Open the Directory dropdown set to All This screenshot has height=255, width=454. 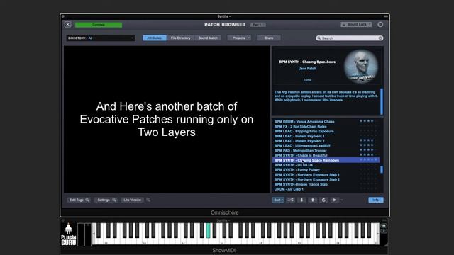(x=101, y=38)
